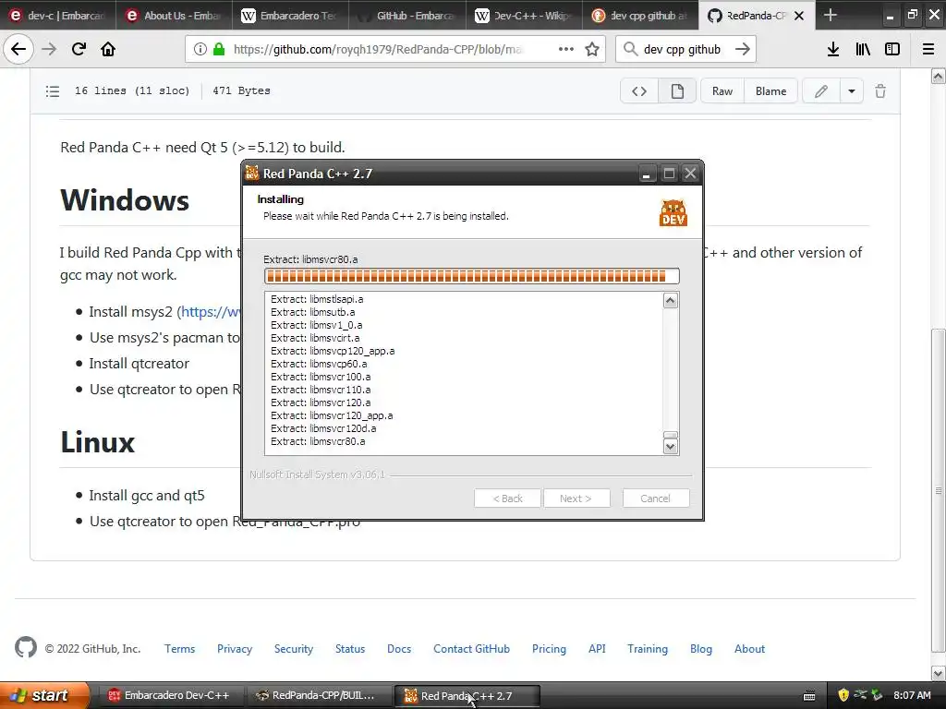The width and height of the screenshot is (946, 709).
Task: Open the Contact GitHub footer link
Action: (472, 649)
